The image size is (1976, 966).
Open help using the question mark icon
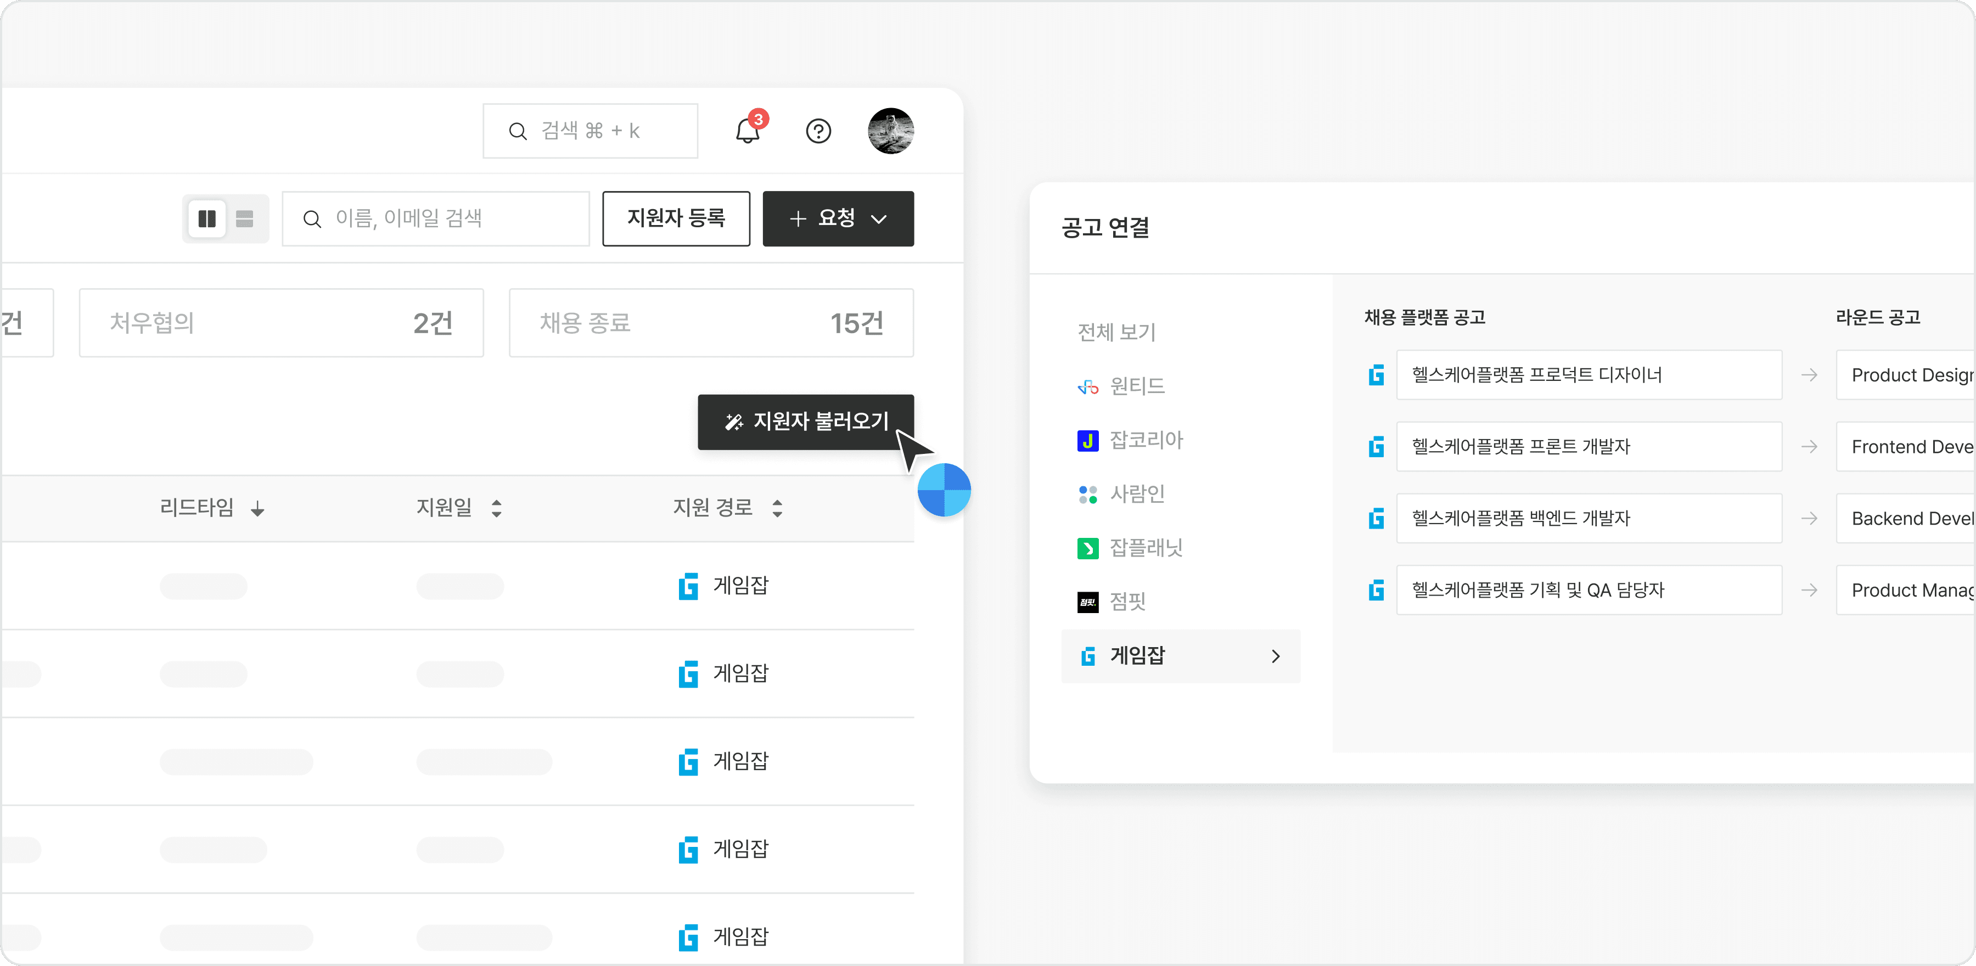point(818,131)
